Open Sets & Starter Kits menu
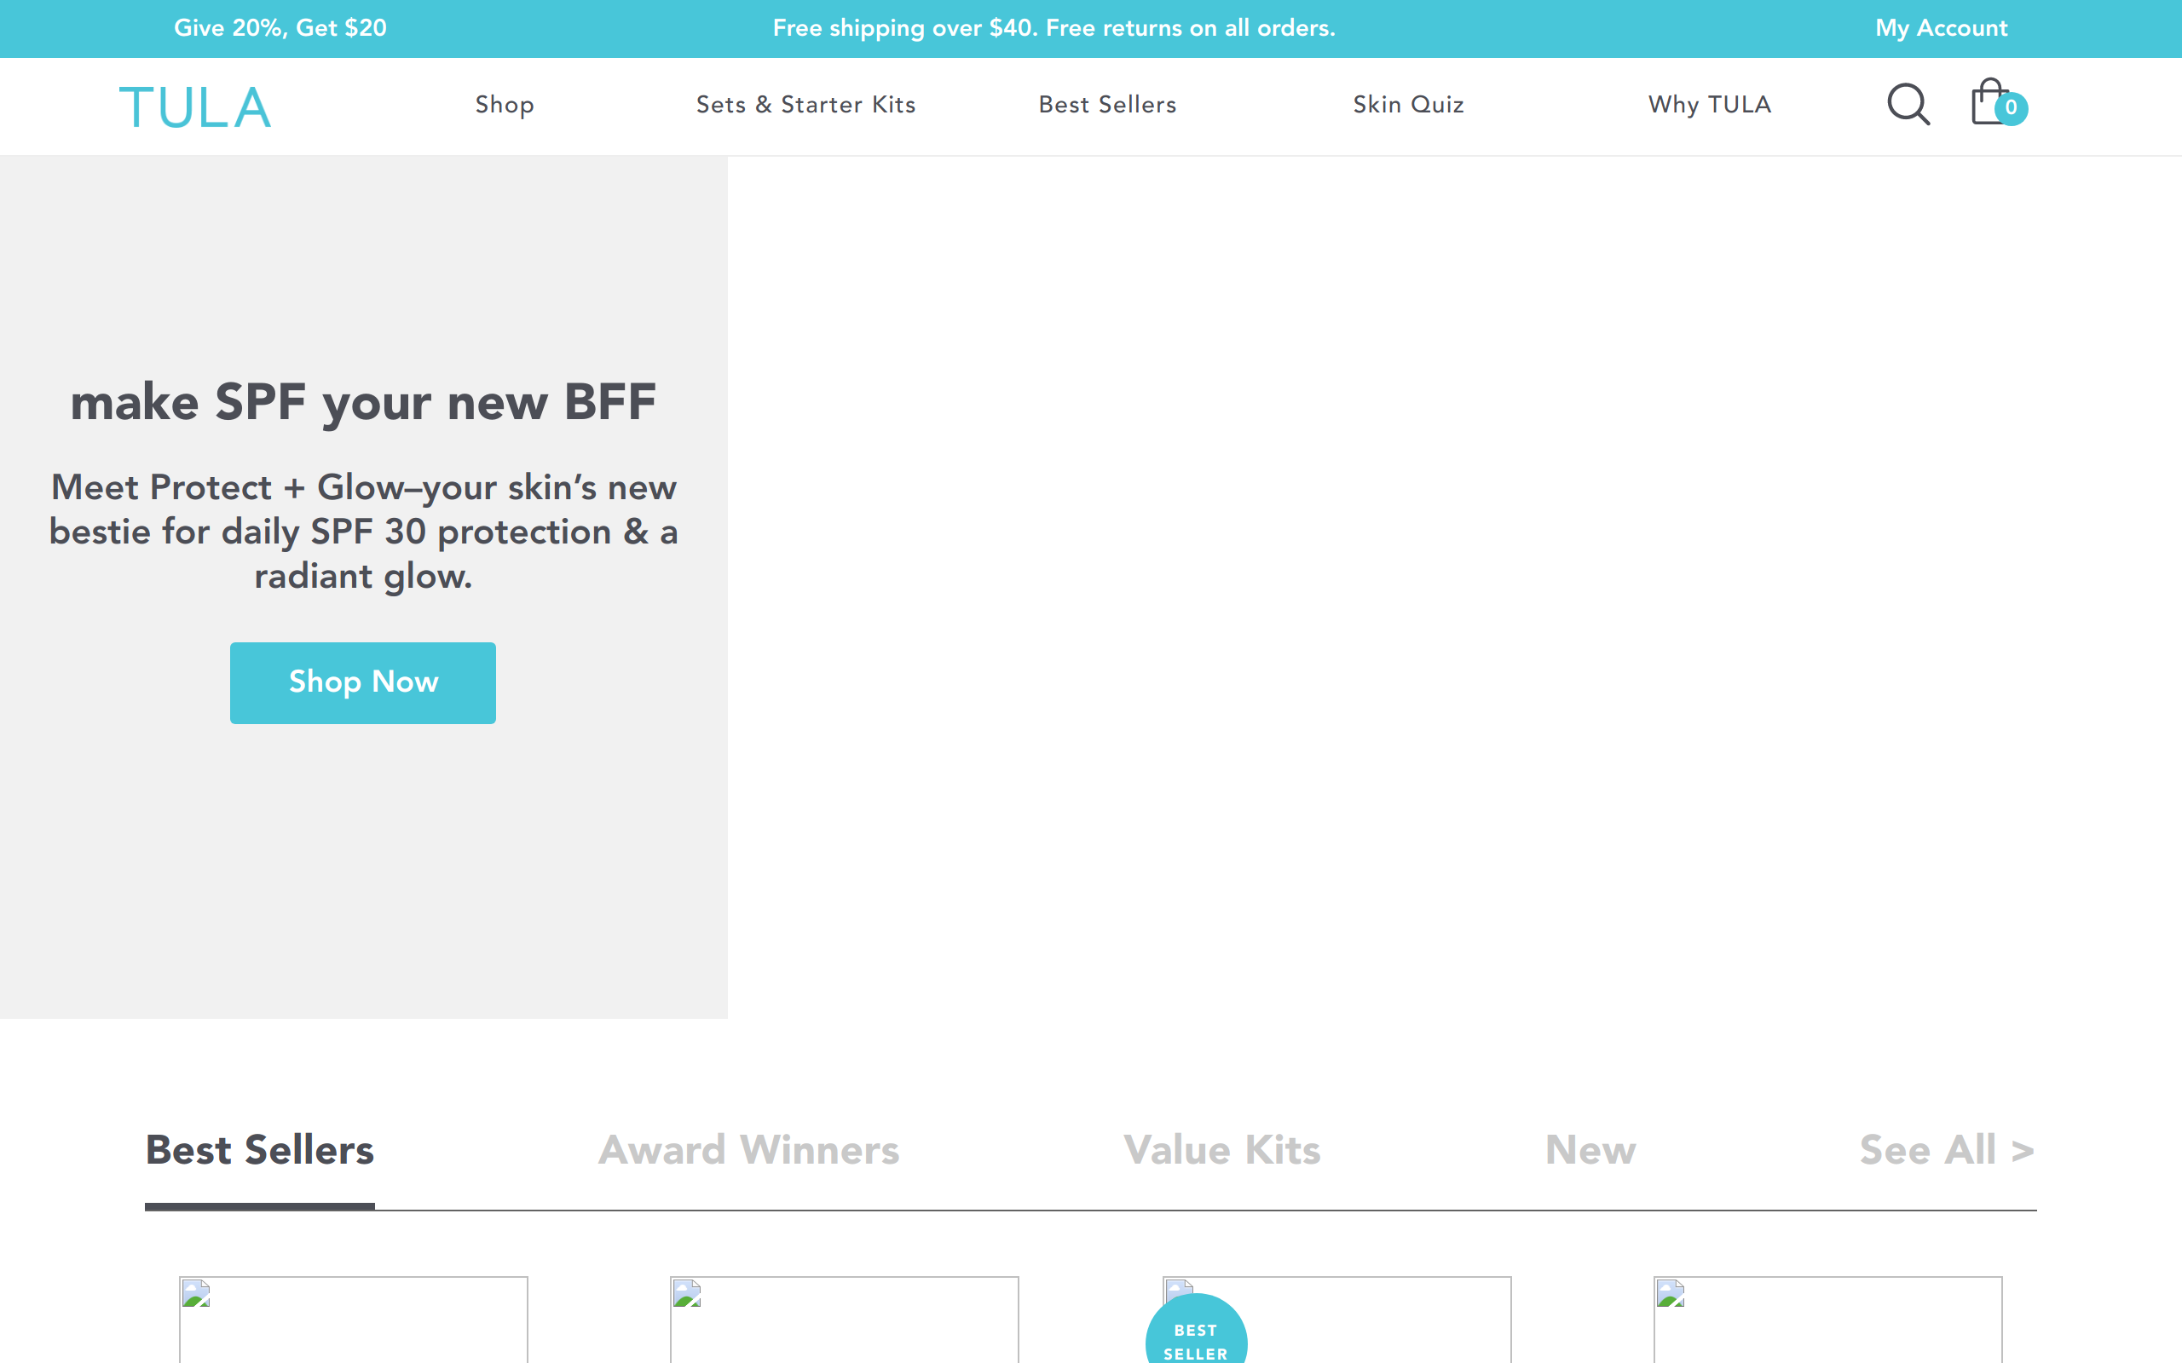This screenshot has width=2182, height=1363. (805, 105)
